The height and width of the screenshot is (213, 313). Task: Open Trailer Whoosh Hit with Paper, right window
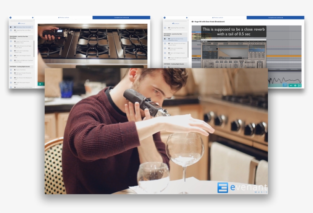(x=177, y=44)
